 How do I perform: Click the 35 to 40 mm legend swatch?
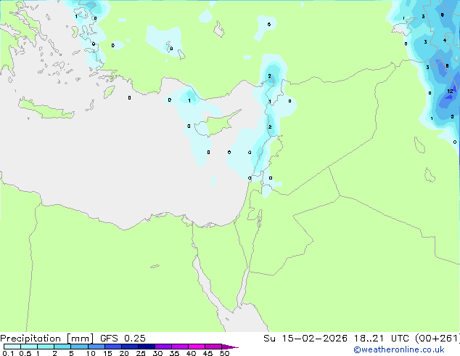pos(180,347)
